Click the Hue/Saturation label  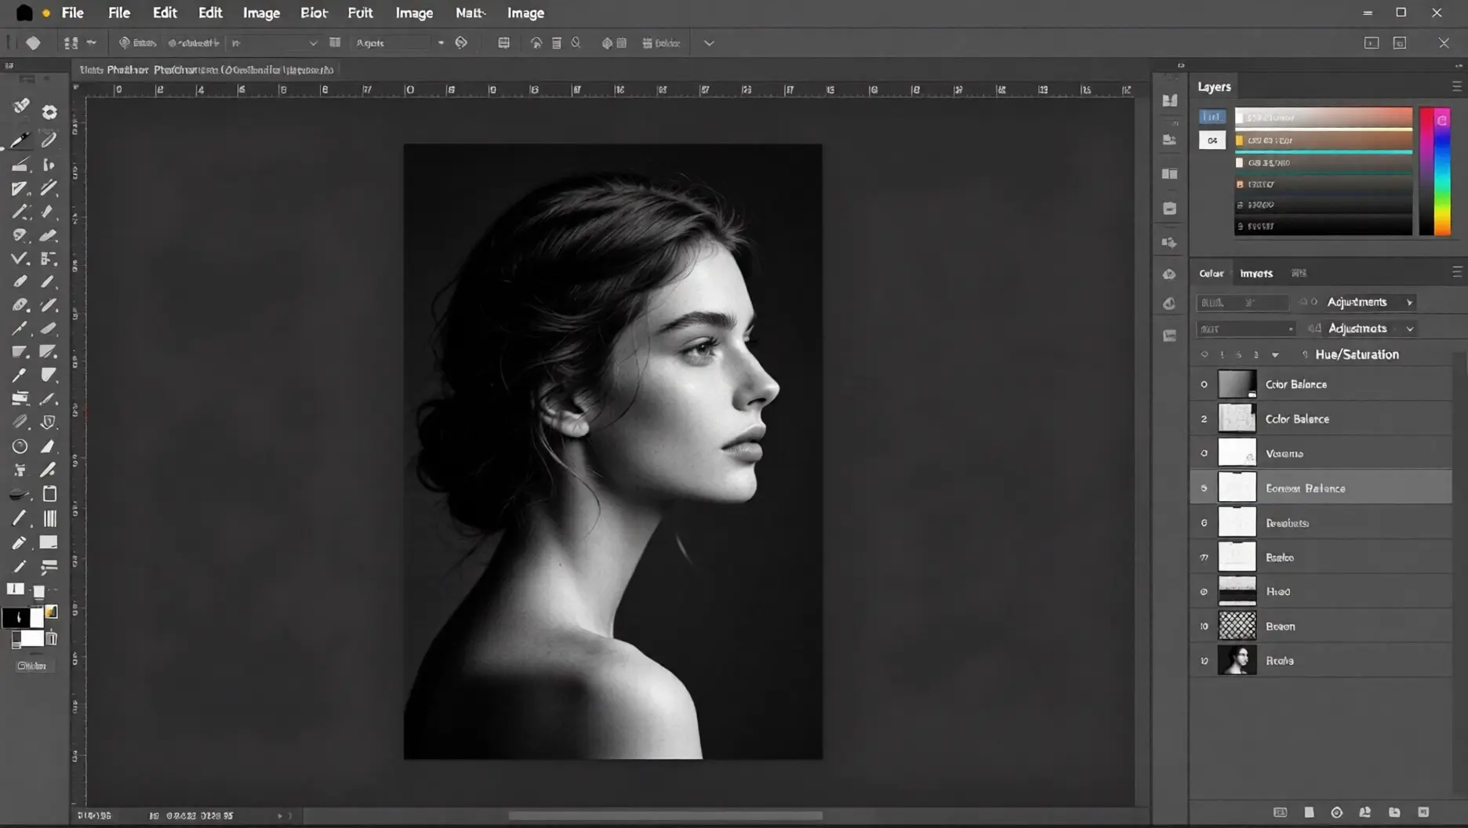tap(1357, 354)
